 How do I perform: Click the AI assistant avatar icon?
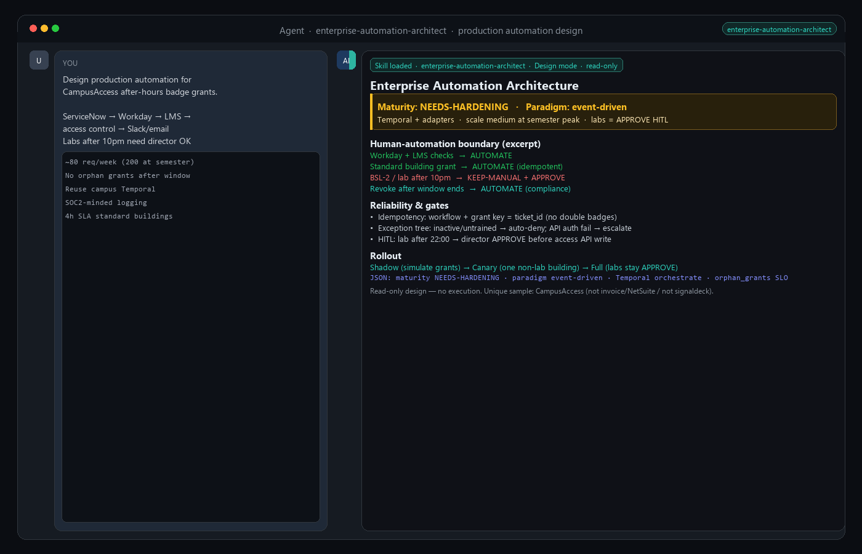coord(346,60)
